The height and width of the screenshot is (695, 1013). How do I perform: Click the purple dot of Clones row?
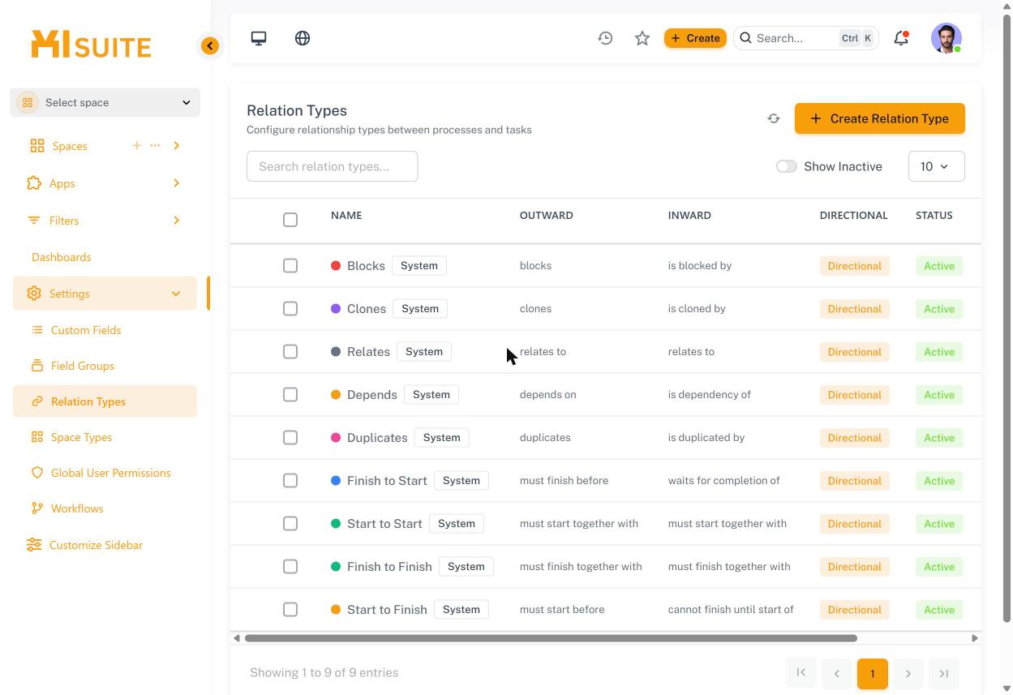click(336, 308)
